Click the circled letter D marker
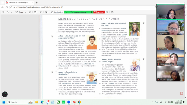 [x=144, y=59]
